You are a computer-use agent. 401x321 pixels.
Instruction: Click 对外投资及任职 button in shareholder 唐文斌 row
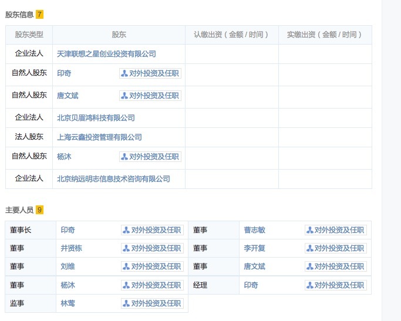[x=150, y=96]
